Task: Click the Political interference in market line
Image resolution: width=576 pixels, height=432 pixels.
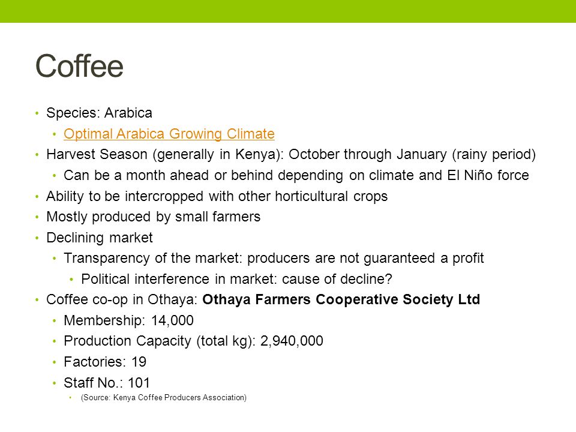Action: click(x=236, y=279)
